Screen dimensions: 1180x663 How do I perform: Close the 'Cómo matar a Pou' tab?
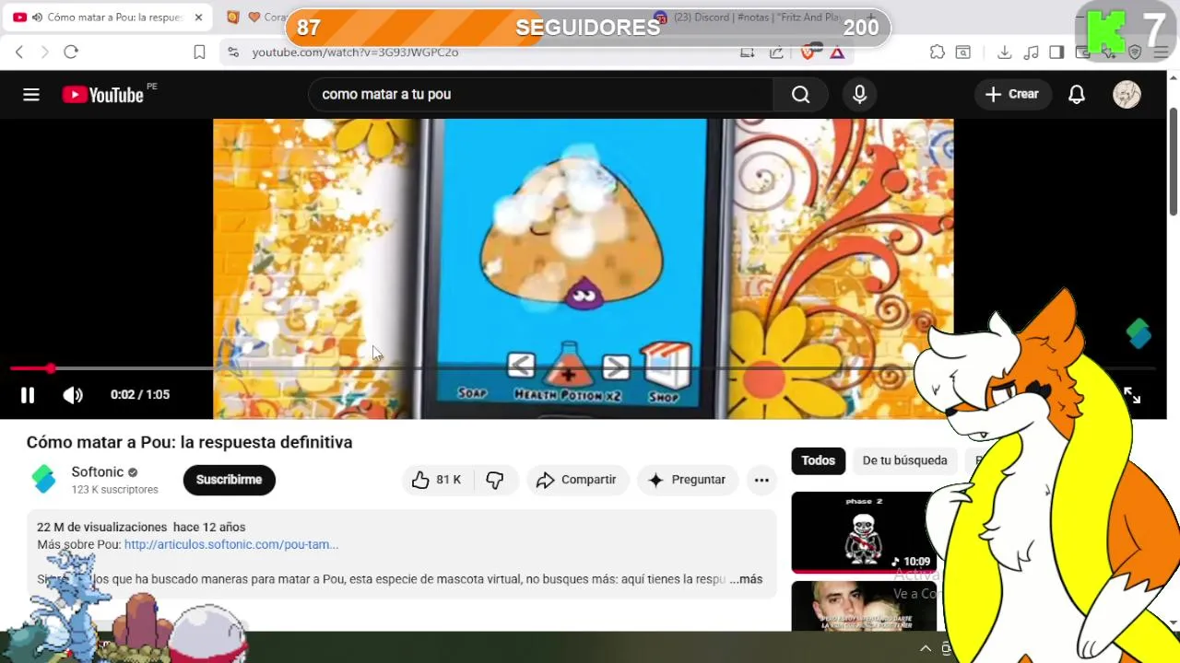click(x=198, y=17)
